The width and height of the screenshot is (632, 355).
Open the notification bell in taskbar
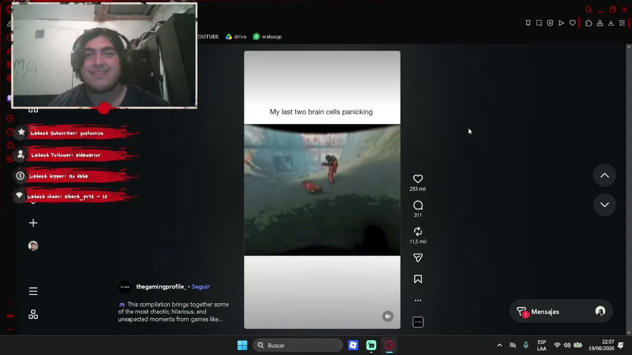click(621, 345)
